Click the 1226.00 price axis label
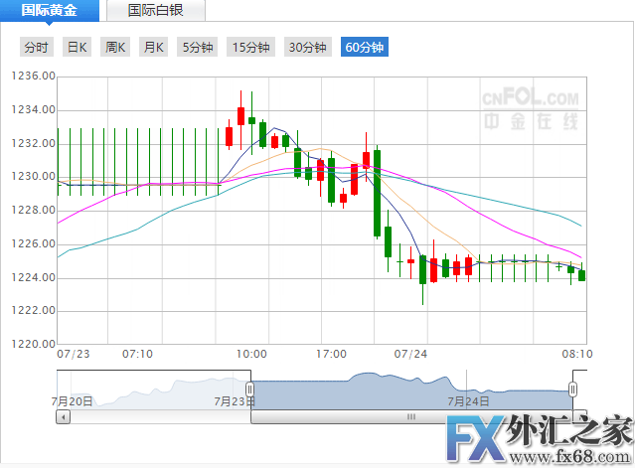The image size is (635, 468). (33, 243)
